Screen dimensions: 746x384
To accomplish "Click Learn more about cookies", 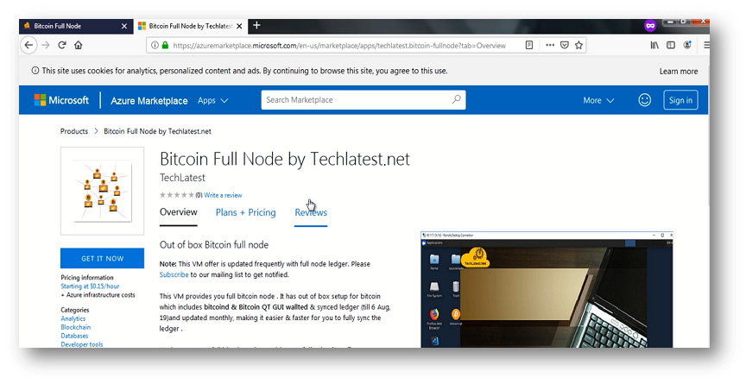I will [x=679, y=72].
